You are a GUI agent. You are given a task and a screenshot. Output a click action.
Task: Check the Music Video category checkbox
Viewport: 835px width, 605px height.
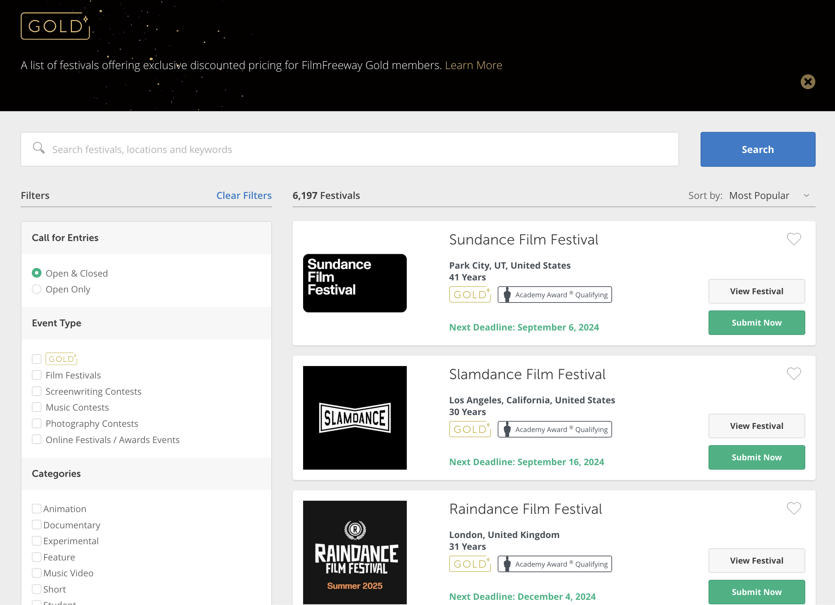pos(36,573)
